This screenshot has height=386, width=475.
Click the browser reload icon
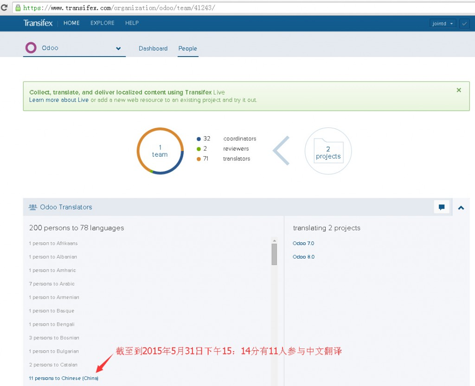coord(4,7)
